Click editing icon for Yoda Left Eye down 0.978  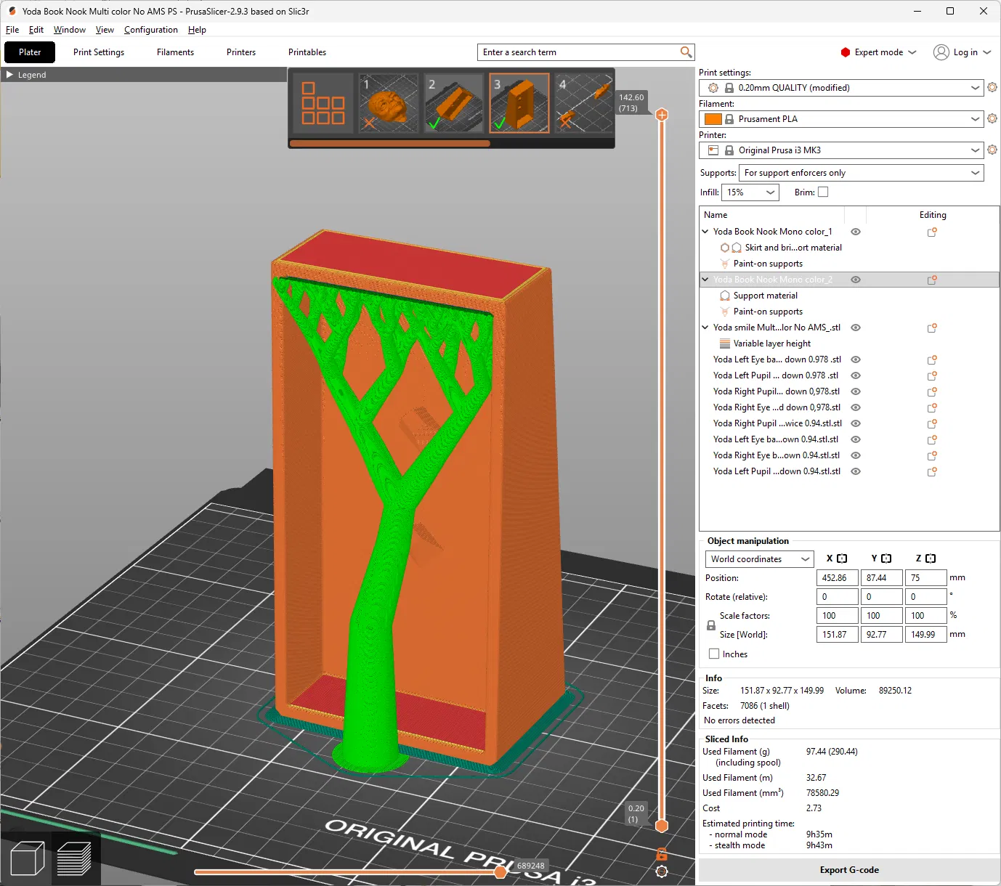[932, 359]
